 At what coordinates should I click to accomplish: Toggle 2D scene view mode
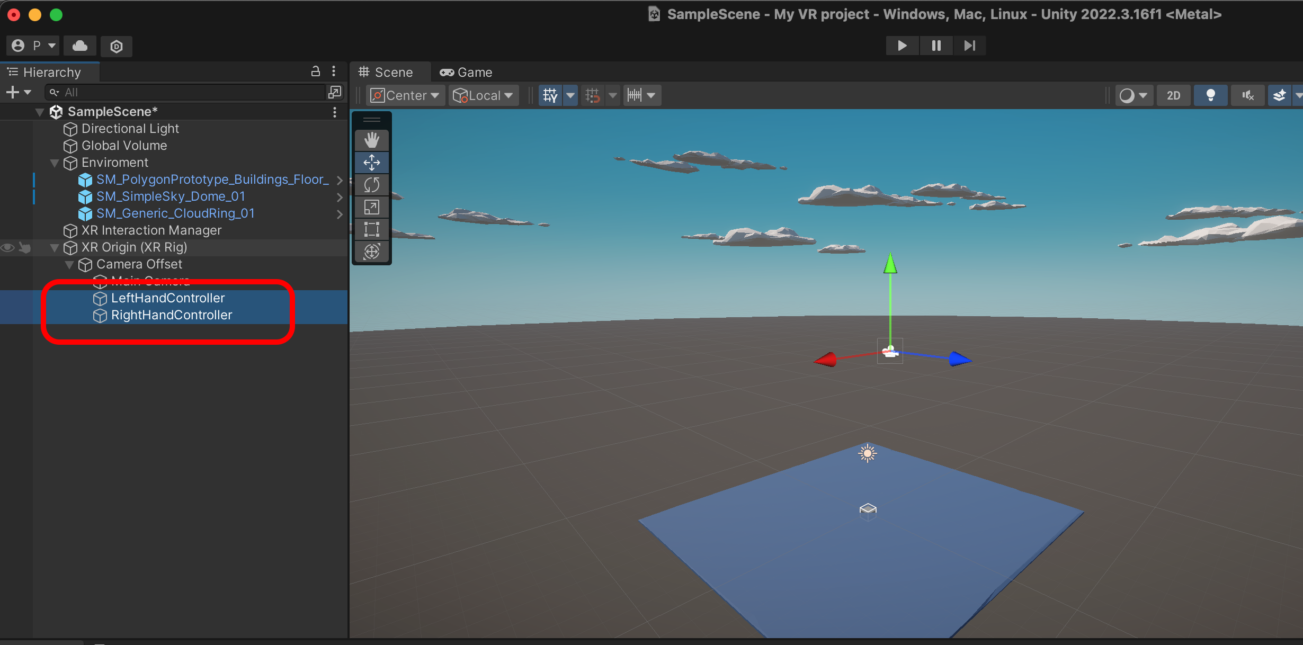click(x=1173, y=95)
